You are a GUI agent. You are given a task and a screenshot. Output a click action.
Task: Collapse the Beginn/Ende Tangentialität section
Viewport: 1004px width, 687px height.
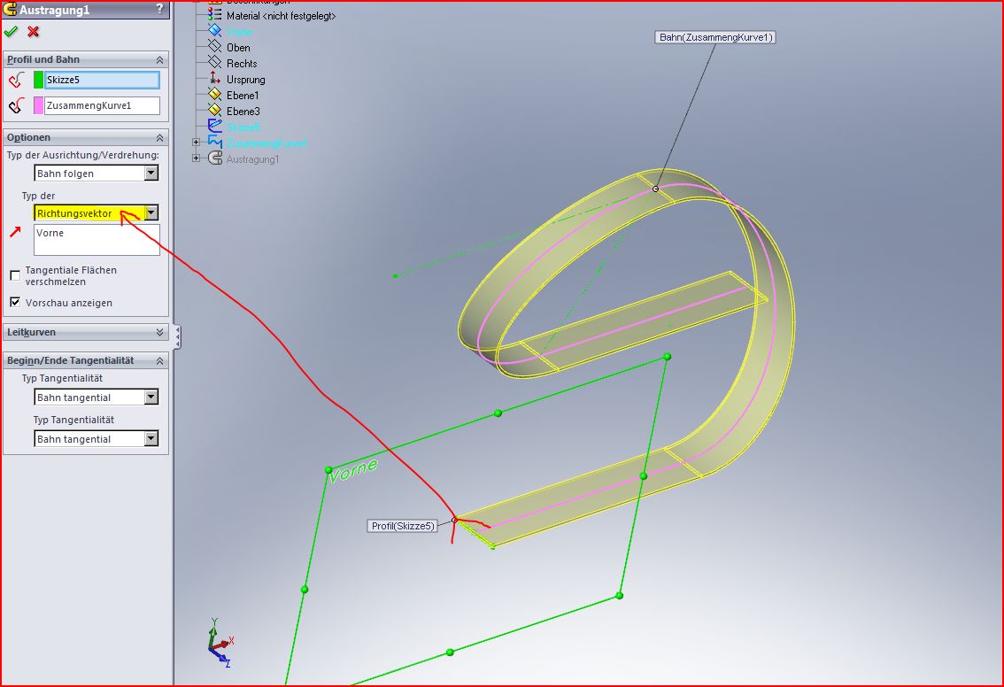pyautogui.click(x=159, y=361)
